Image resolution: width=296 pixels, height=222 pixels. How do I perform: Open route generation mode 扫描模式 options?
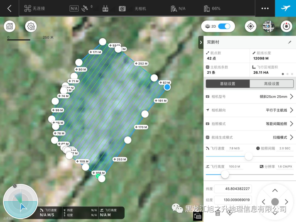click(291, 137)
